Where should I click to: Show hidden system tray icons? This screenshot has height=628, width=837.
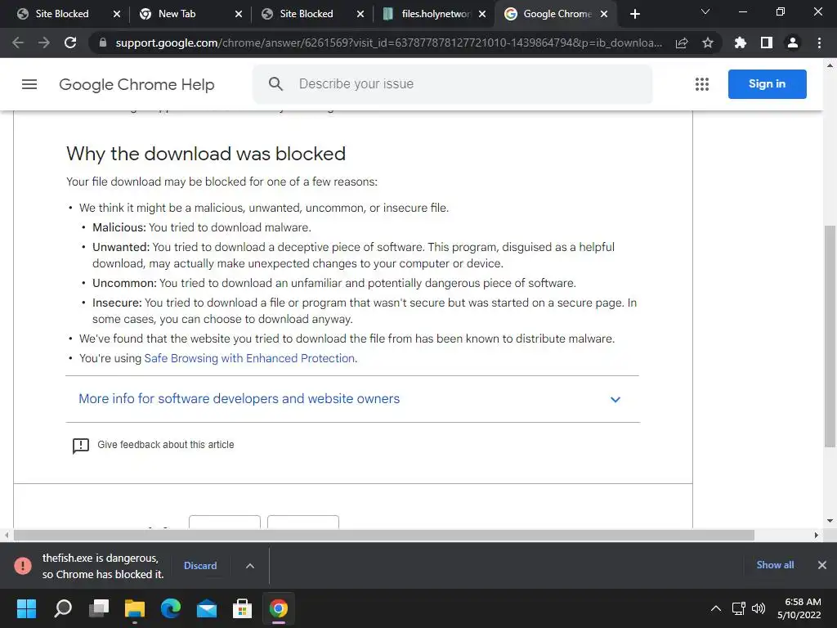(716, 608)
